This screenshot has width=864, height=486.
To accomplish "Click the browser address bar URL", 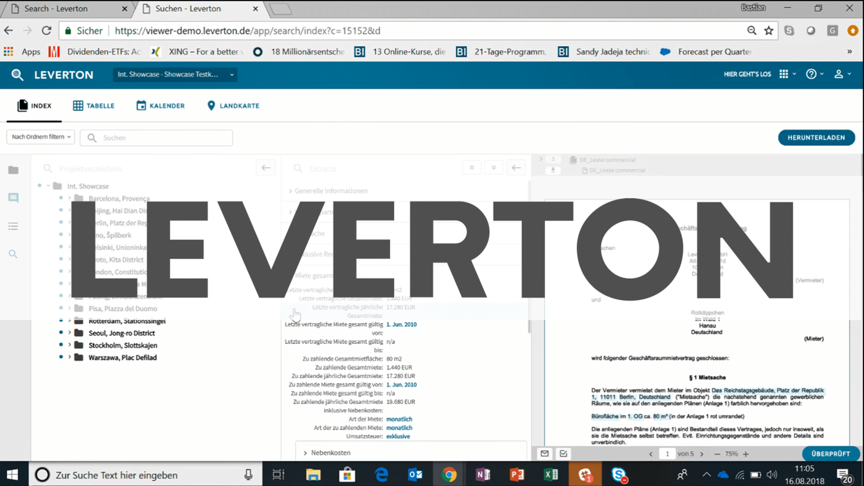I will pyautogui.click(x=247, y=31).
